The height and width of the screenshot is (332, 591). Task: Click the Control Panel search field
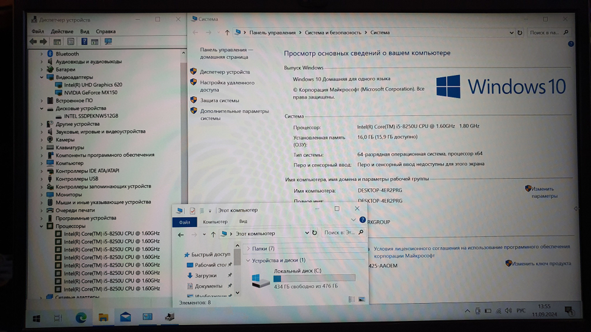(548, 32)
